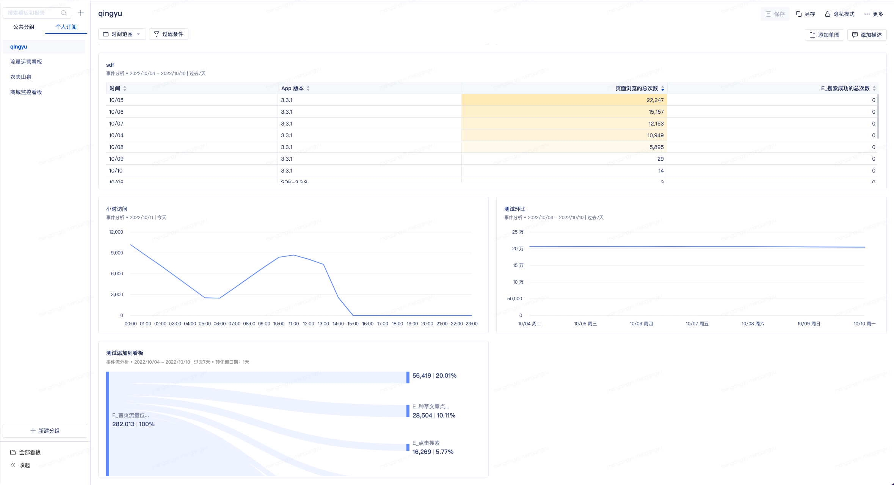Click the qingyu page heading
The height and width of the screenshot is (485, 894).
(x=110, y=13)
